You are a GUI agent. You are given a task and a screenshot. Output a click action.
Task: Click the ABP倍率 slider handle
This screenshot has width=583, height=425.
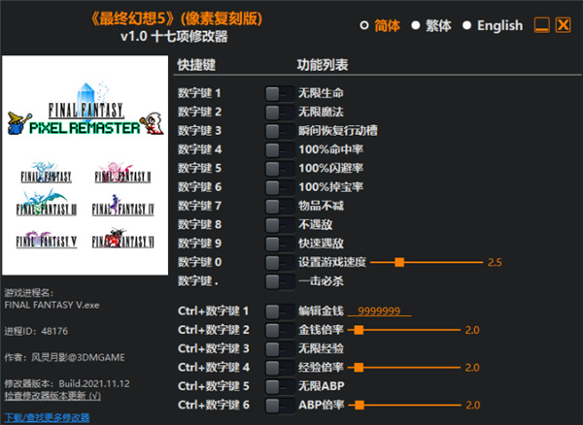pyautogui.click(x=360, y=405)
